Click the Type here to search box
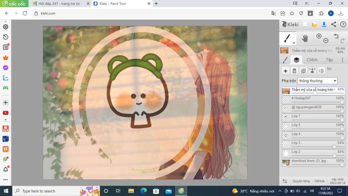 coord(56,191)
